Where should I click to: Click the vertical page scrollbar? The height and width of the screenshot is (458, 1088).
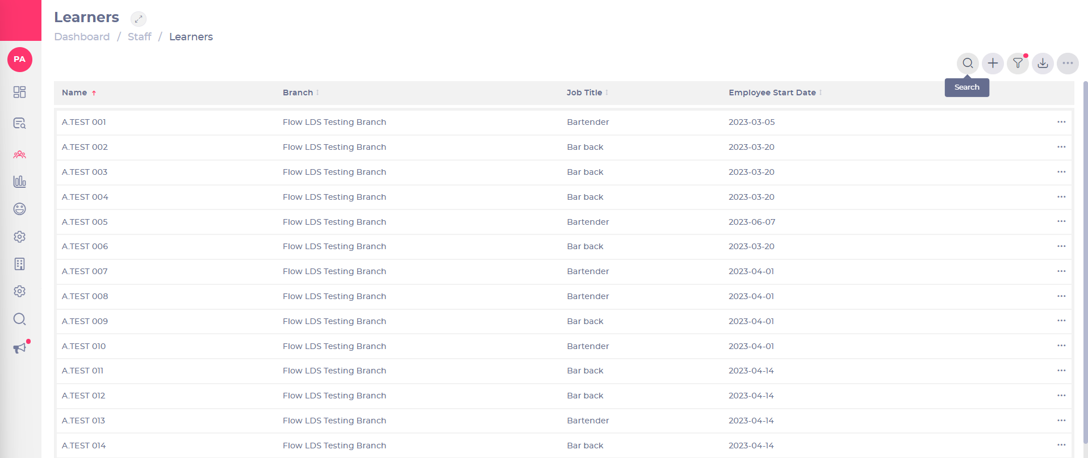pyautogui.click(x=1085, y=261)
